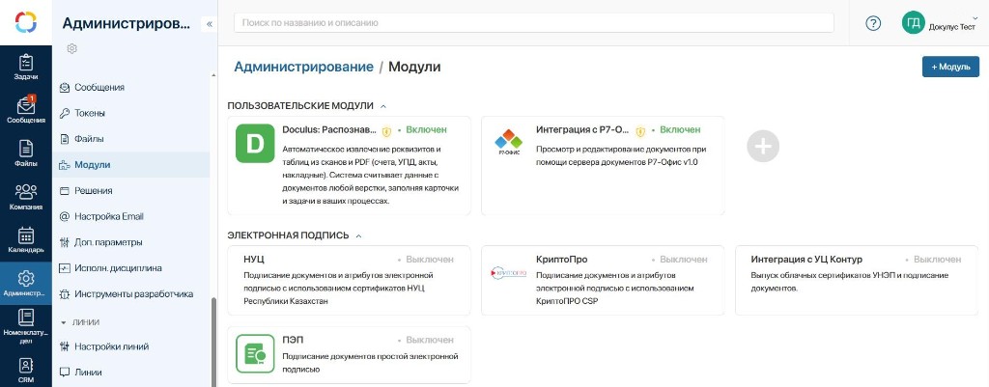989x387 pixels.
Task: Open the Задачи section in the left rail
Action: coord(26,68)
